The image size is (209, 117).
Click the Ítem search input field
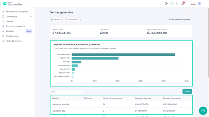point(67,92)
